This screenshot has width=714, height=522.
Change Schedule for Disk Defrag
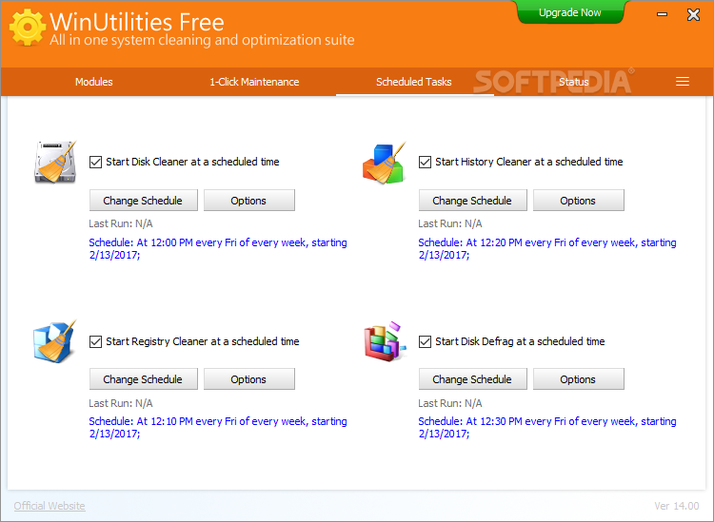coord(472,379)
